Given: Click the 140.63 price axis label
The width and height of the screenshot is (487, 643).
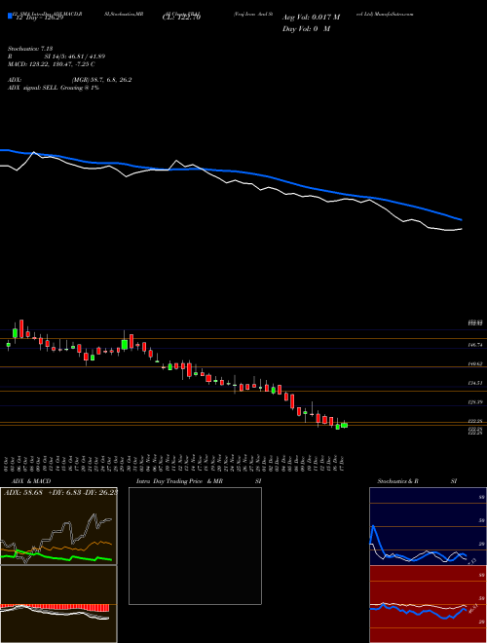Looking at the screenshot, I should [x=475, y=363].
